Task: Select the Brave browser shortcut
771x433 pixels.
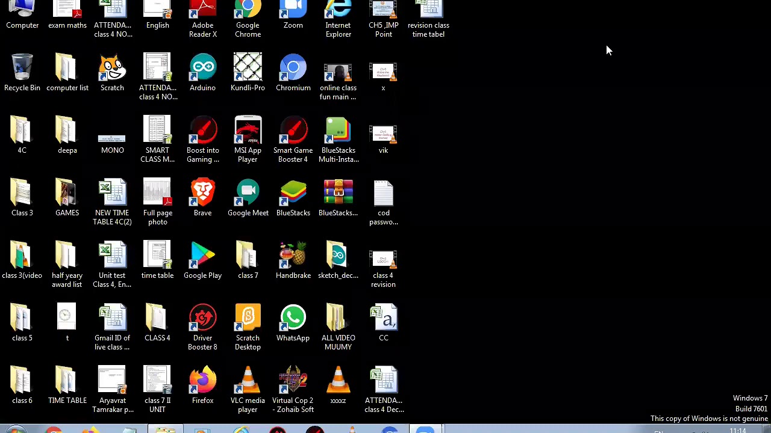Action: (x=202, y=198)
